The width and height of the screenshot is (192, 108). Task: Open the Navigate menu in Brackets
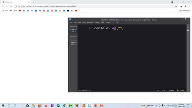[90, 22]
